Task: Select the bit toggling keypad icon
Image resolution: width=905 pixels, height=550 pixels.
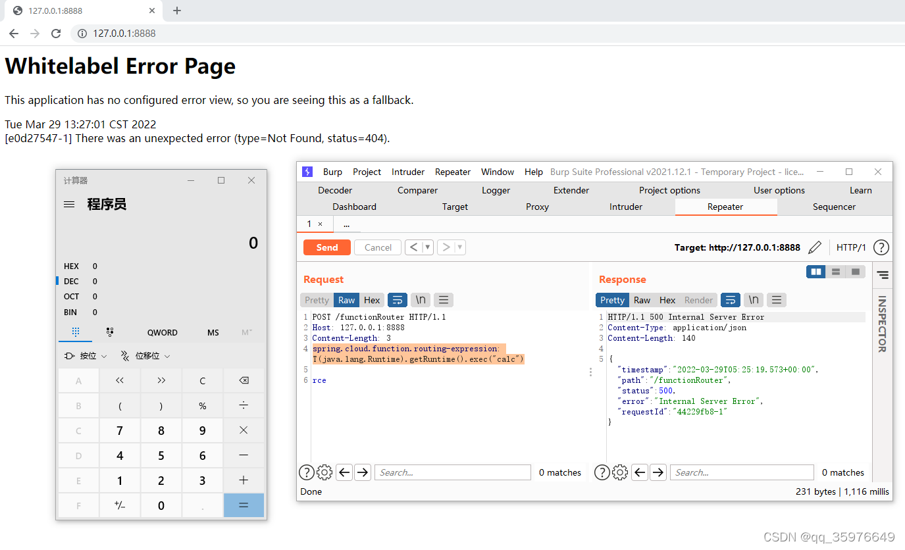Action: pos(110,332)
